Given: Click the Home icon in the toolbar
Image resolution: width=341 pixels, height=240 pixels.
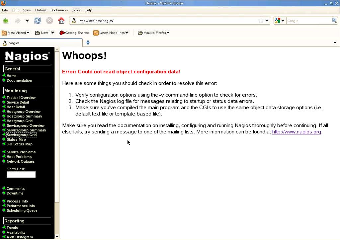Looking at the screenshot, I should 61,21.
